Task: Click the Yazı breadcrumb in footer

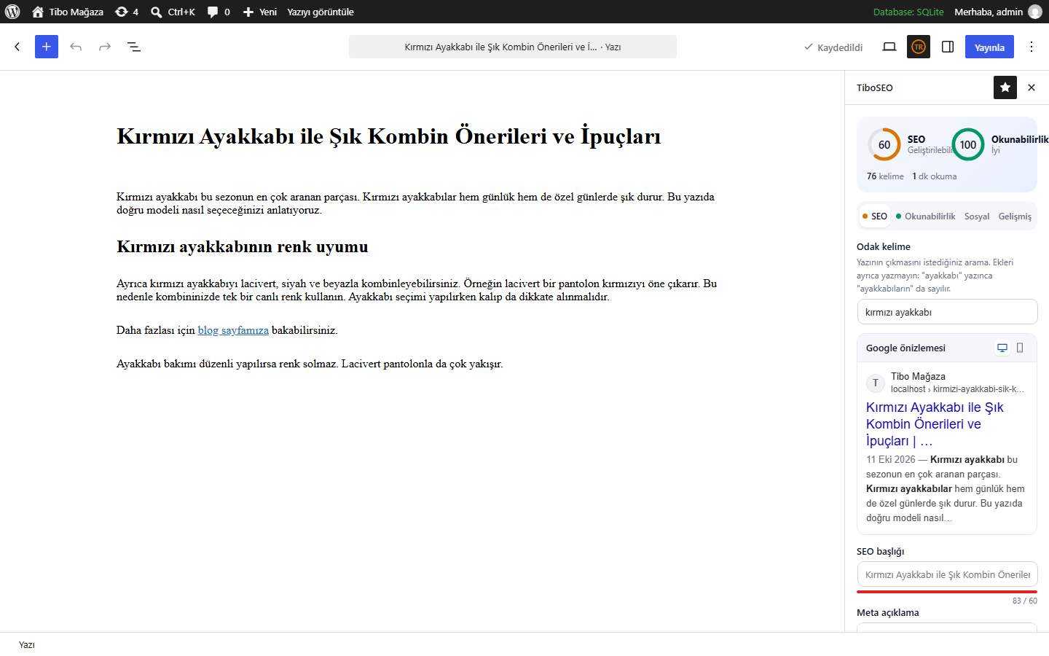Action: coord(27,645)
